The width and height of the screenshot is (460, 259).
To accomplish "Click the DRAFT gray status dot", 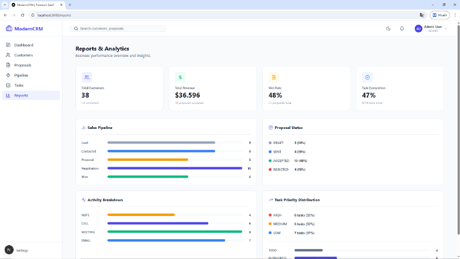I will [270, 143].
